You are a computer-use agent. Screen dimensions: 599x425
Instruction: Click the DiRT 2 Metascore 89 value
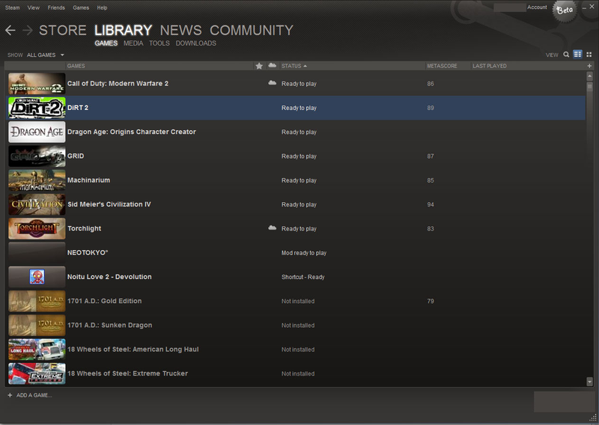[431, 108]
